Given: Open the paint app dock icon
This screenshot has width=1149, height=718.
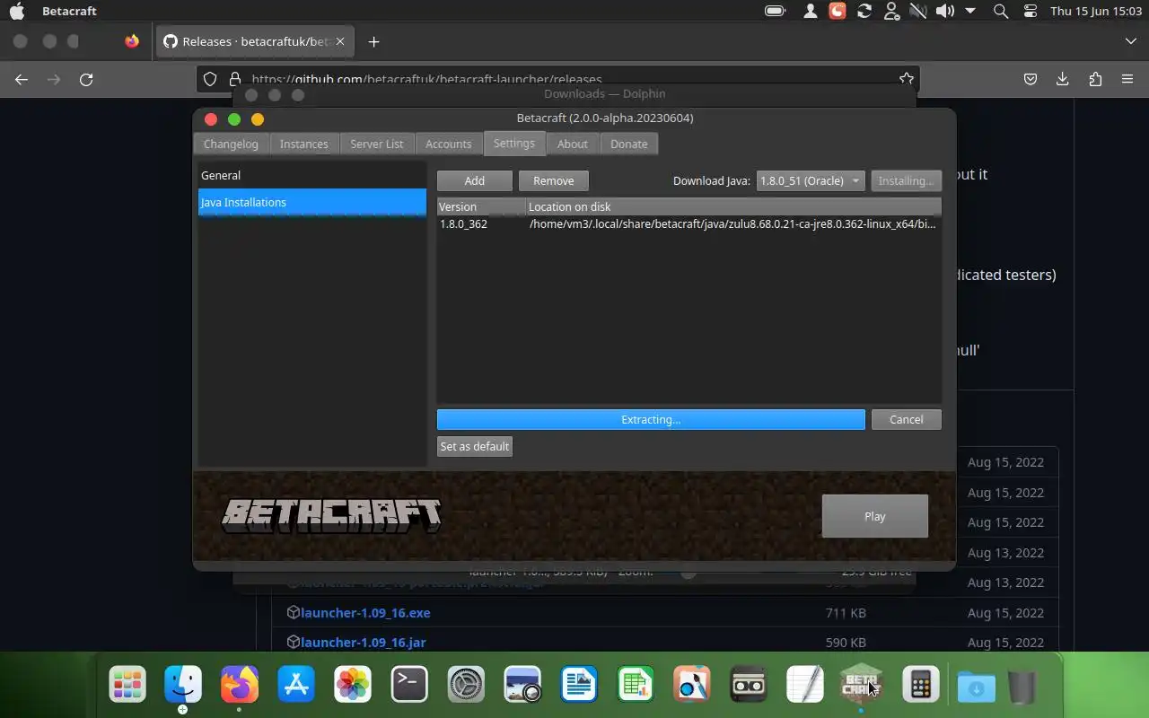Looking at the screenshot, I should (692, 685).
